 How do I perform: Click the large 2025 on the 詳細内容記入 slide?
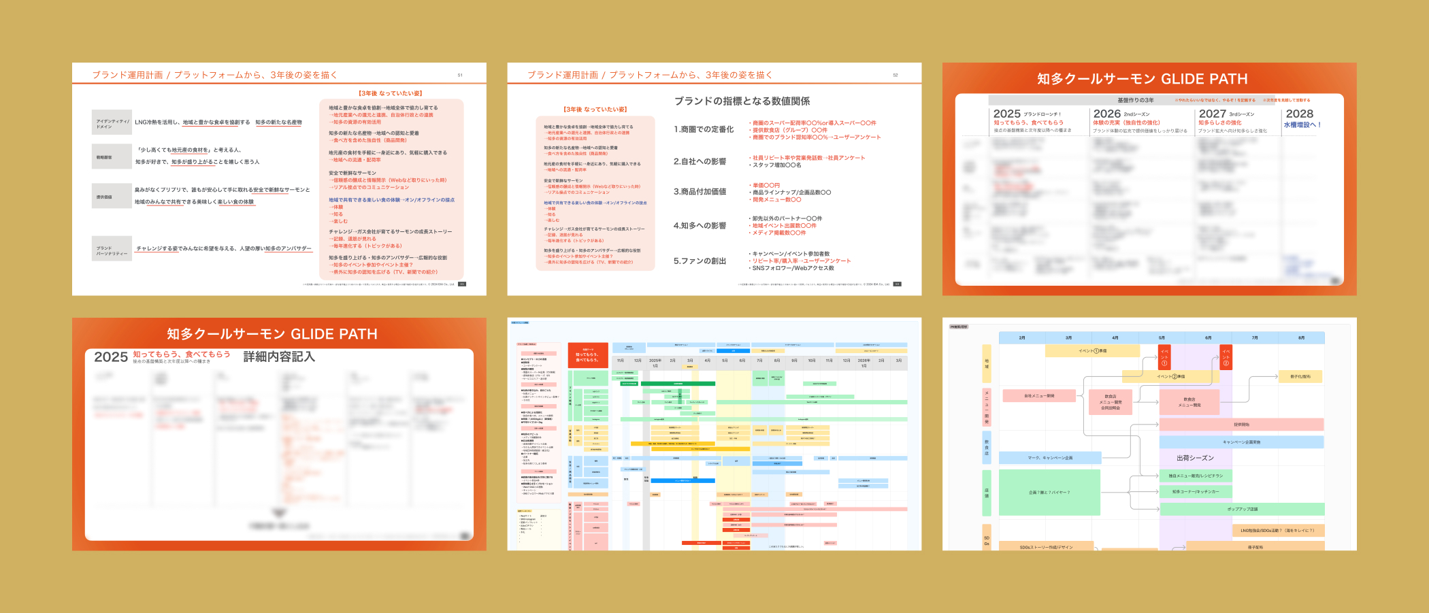point(111,357)
